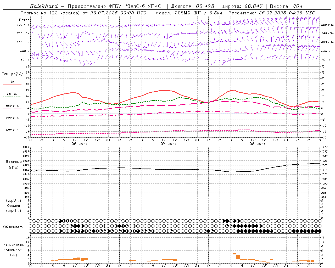Click left-side '500 гПа' wind level label
Screen dimensions: 335x268
[x=23, y=25]
